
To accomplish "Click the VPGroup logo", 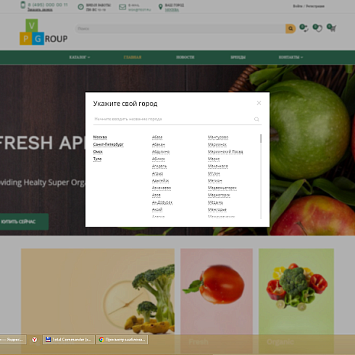I will coord(43,32).
